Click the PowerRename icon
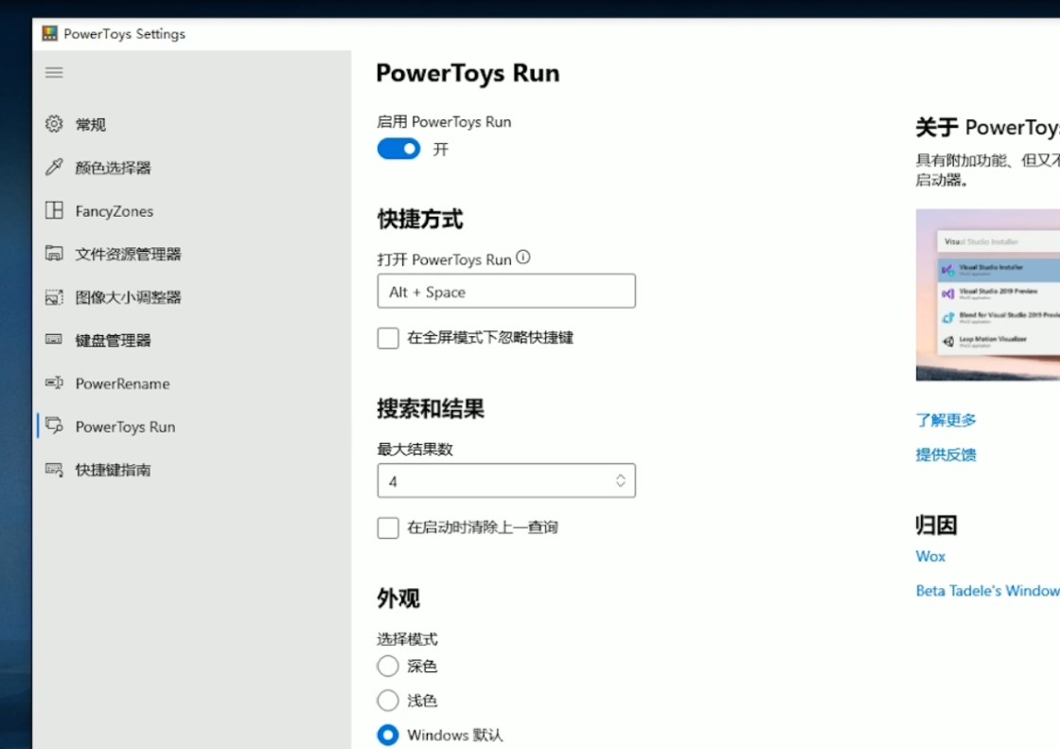The height and width of the screenshot is (749, 1060). 54,383
